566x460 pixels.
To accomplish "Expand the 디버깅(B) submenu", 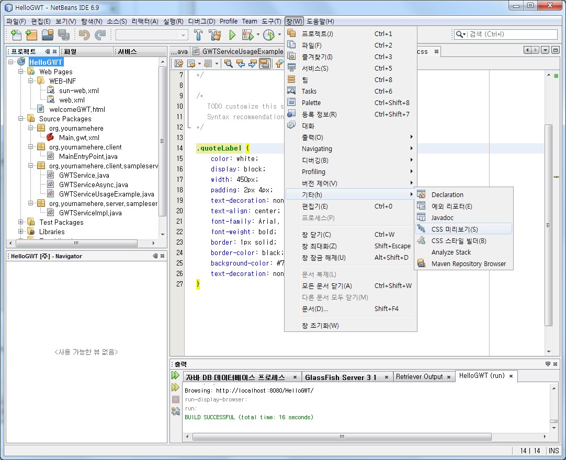I will pyautogui.click(x=350, y=160).
